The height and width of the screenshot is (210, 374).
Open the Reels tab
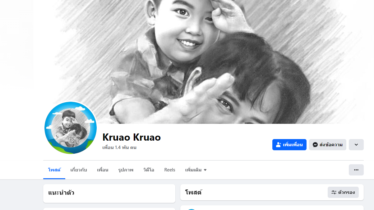[x=170, y=170]
